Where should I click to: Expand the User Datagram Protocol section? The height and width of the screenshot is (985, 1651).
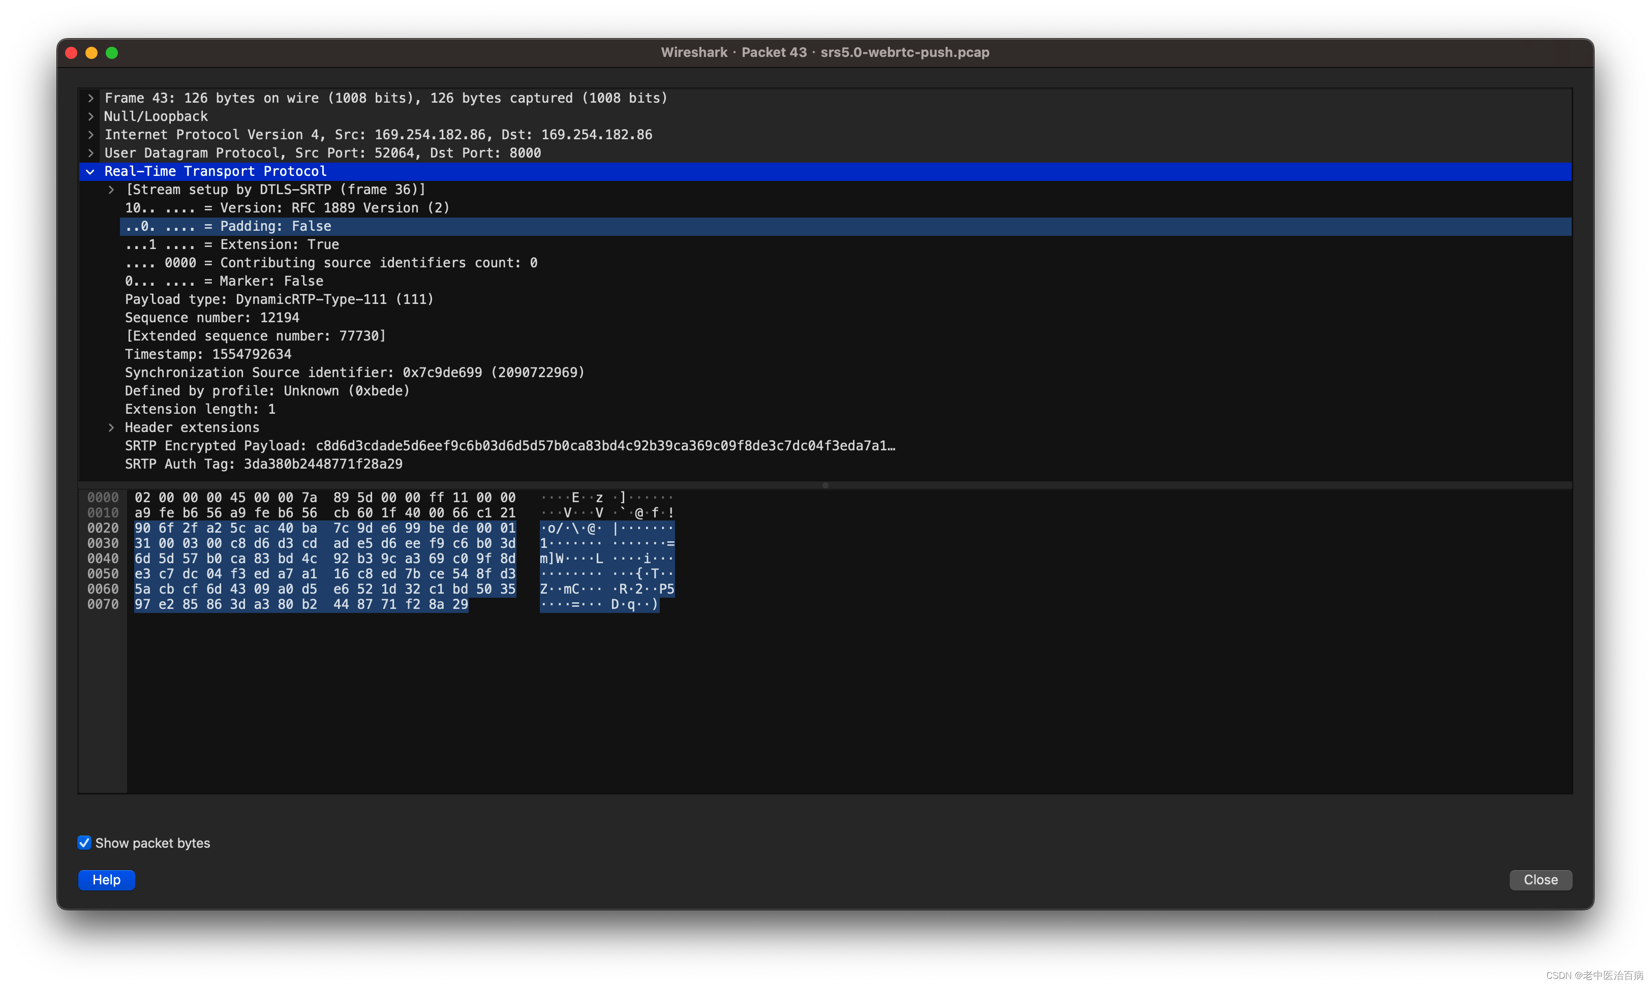pos(91,152)
